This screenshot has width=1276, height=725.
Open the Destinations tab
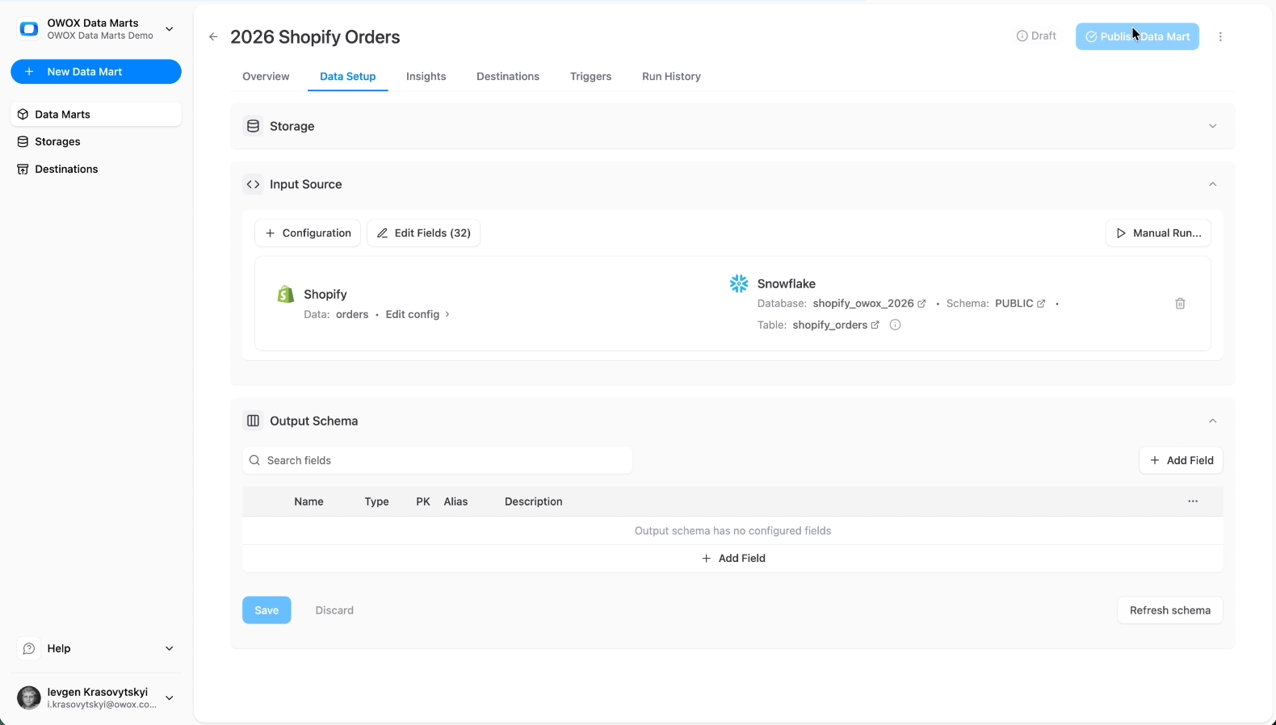point(508,77)
